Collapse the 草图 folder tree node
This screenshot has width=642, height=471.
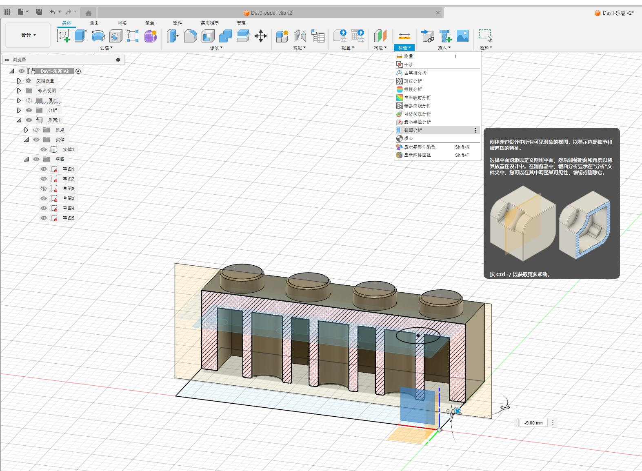pos(26,159)
